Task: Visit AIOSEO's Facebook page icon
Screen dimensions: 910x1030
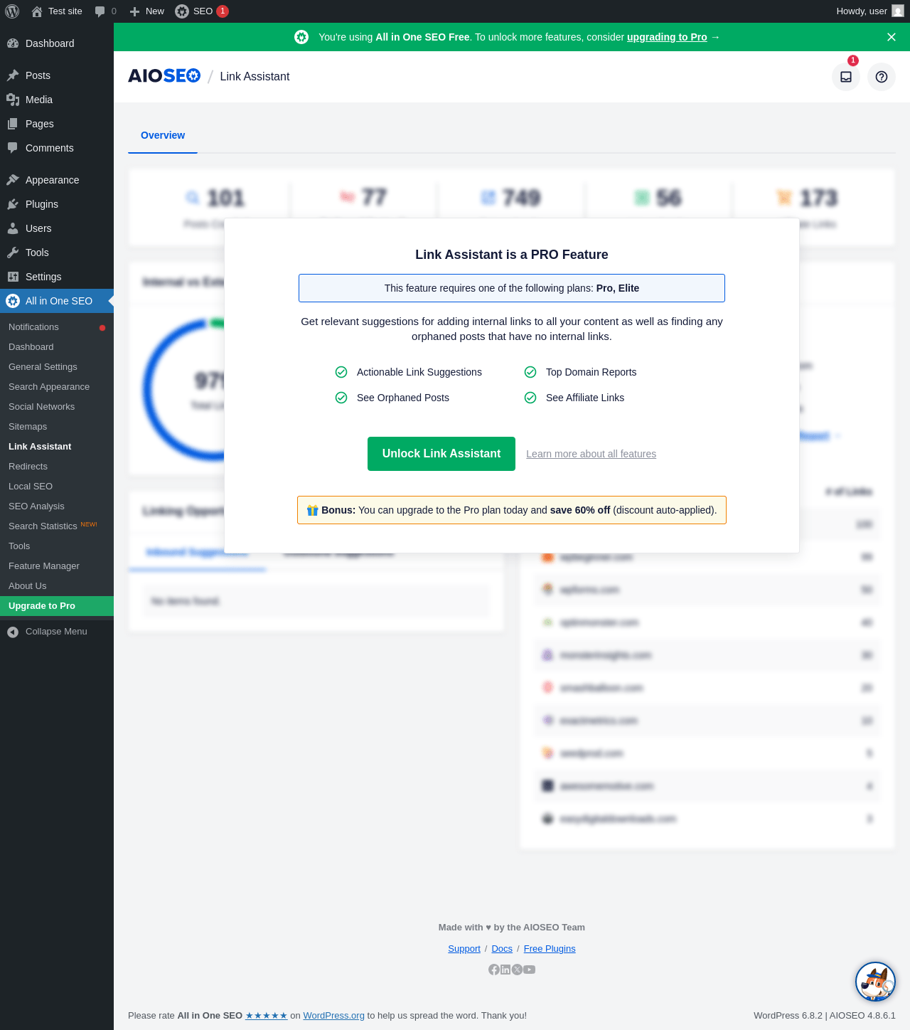Action: (x=494, y=970)
